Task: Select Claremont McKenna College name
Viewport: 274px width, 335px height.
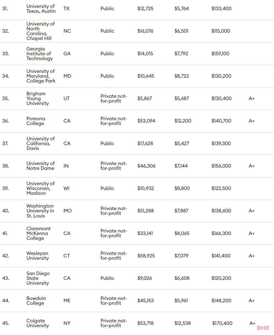Action: tap(39, 233)
